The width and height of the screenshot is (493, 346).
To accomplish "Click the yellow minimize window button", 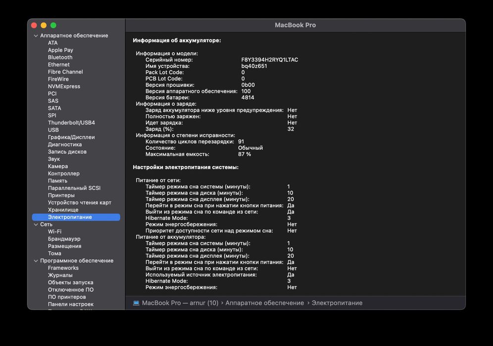I will point(44,25).
